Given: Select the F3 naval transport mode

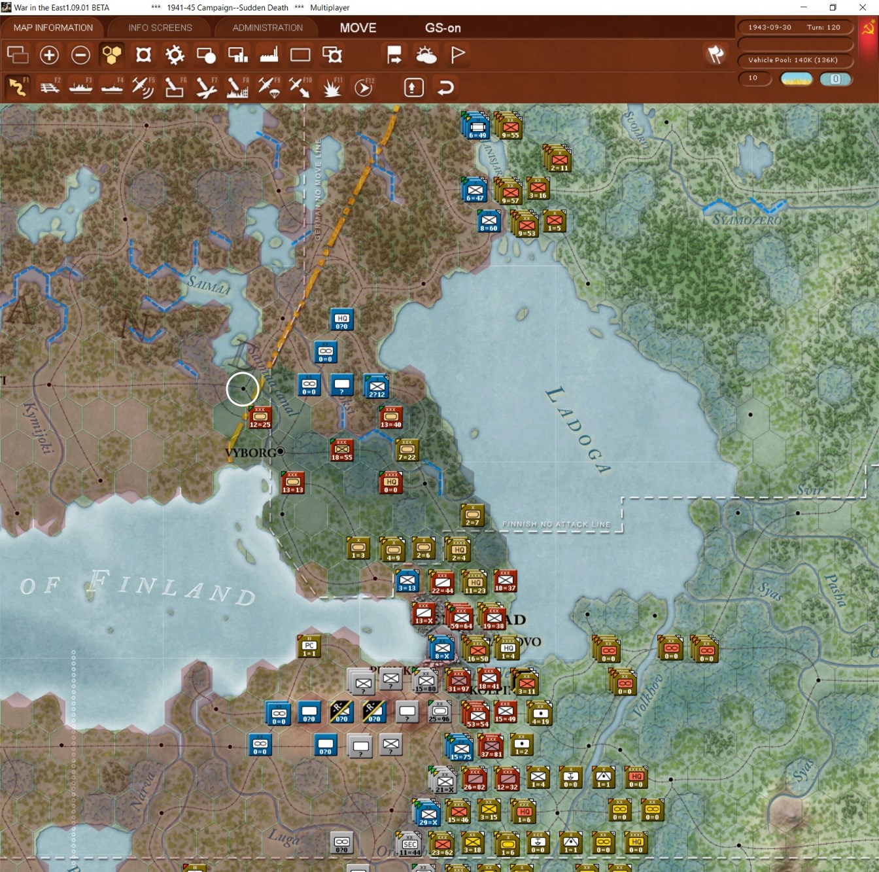Looking at the screenshot, I should [x=80, y=87].
